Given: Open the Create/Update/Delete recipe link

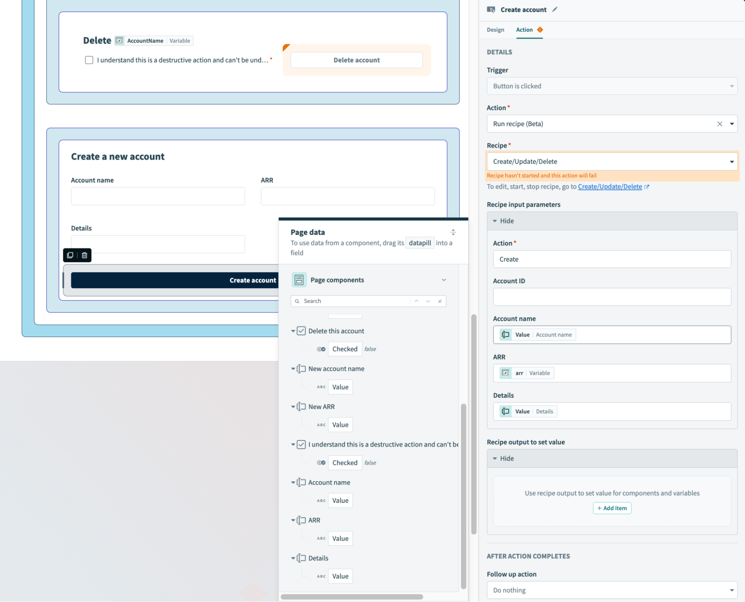Looking at the screenshot, I should coord(610,186).
